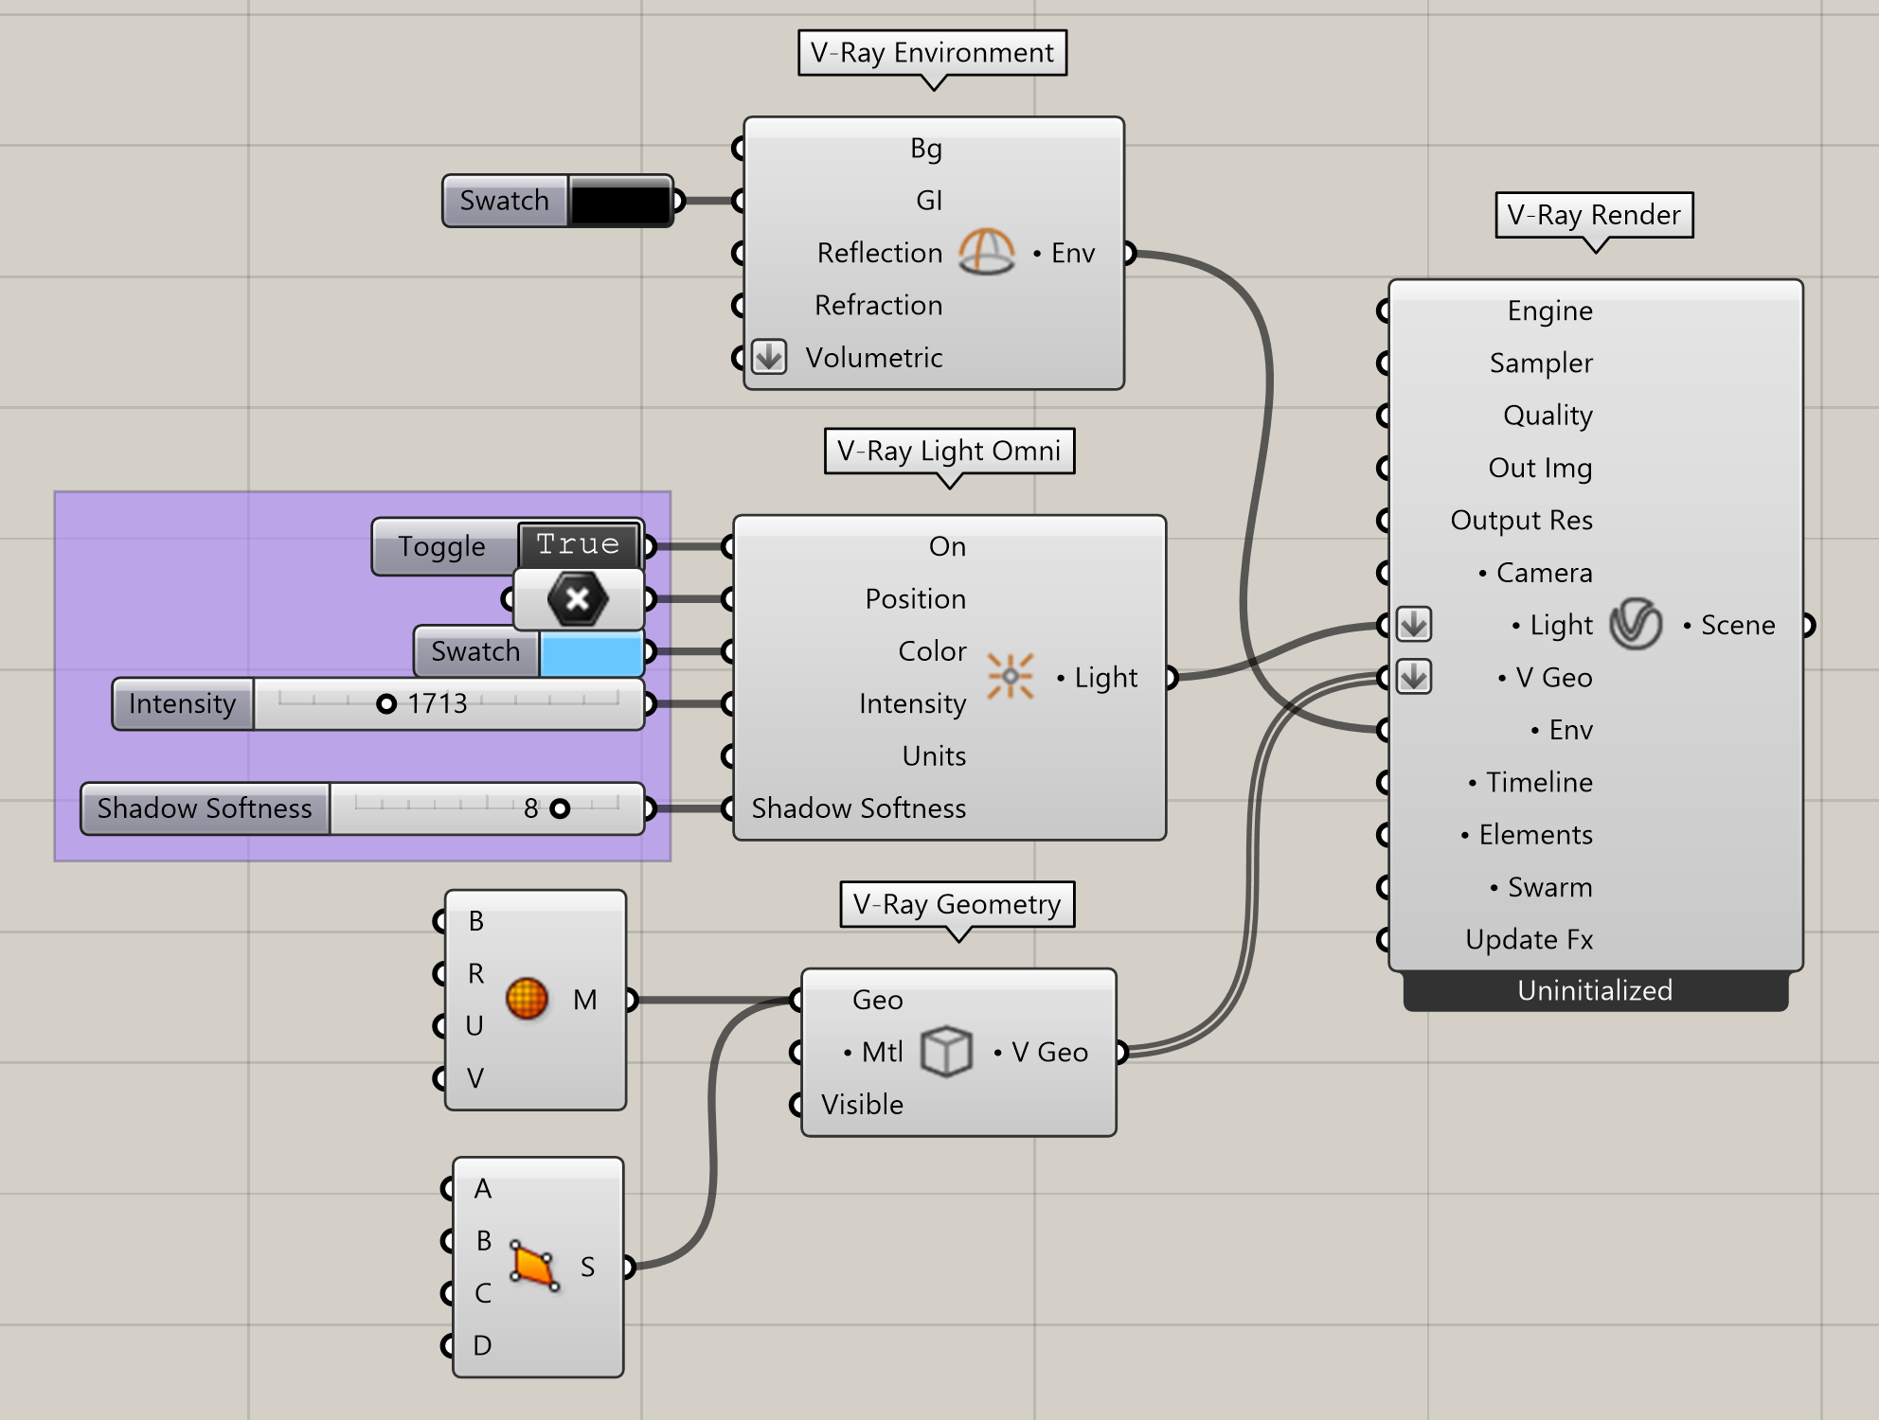Expand the Light input arrow on V-Ray Render
The height and width of the screenshot is (1420, 1879).
click(1414, 624)
